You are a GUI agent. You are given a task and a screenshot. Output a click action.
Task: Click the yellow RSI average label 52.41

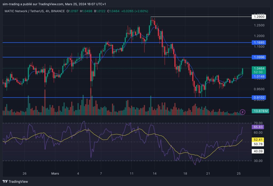(258, 140)
